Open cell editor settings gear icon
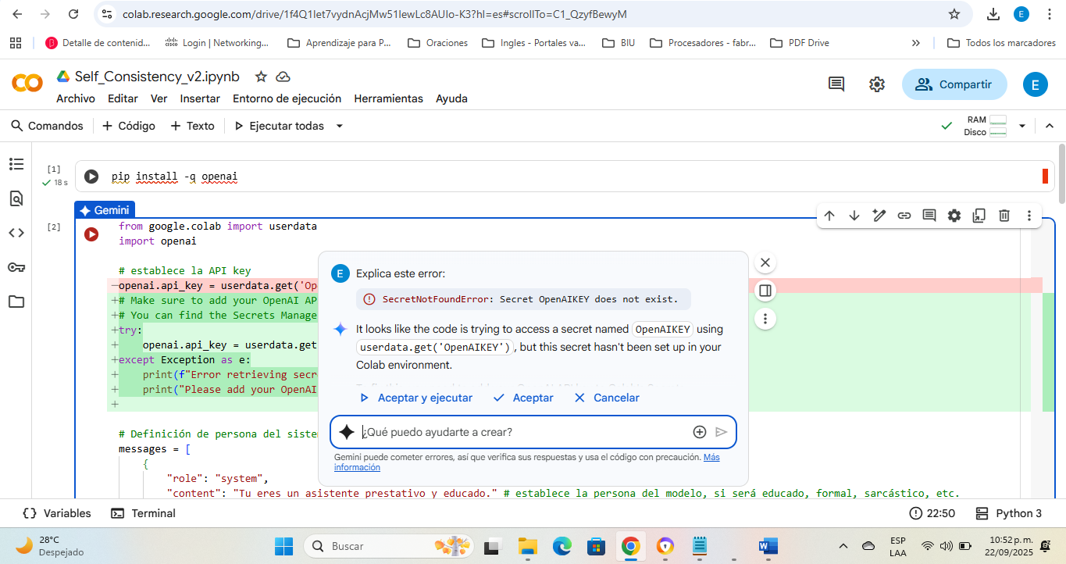1066x564 pixels. pyautogui.click(x=954, y=216)
